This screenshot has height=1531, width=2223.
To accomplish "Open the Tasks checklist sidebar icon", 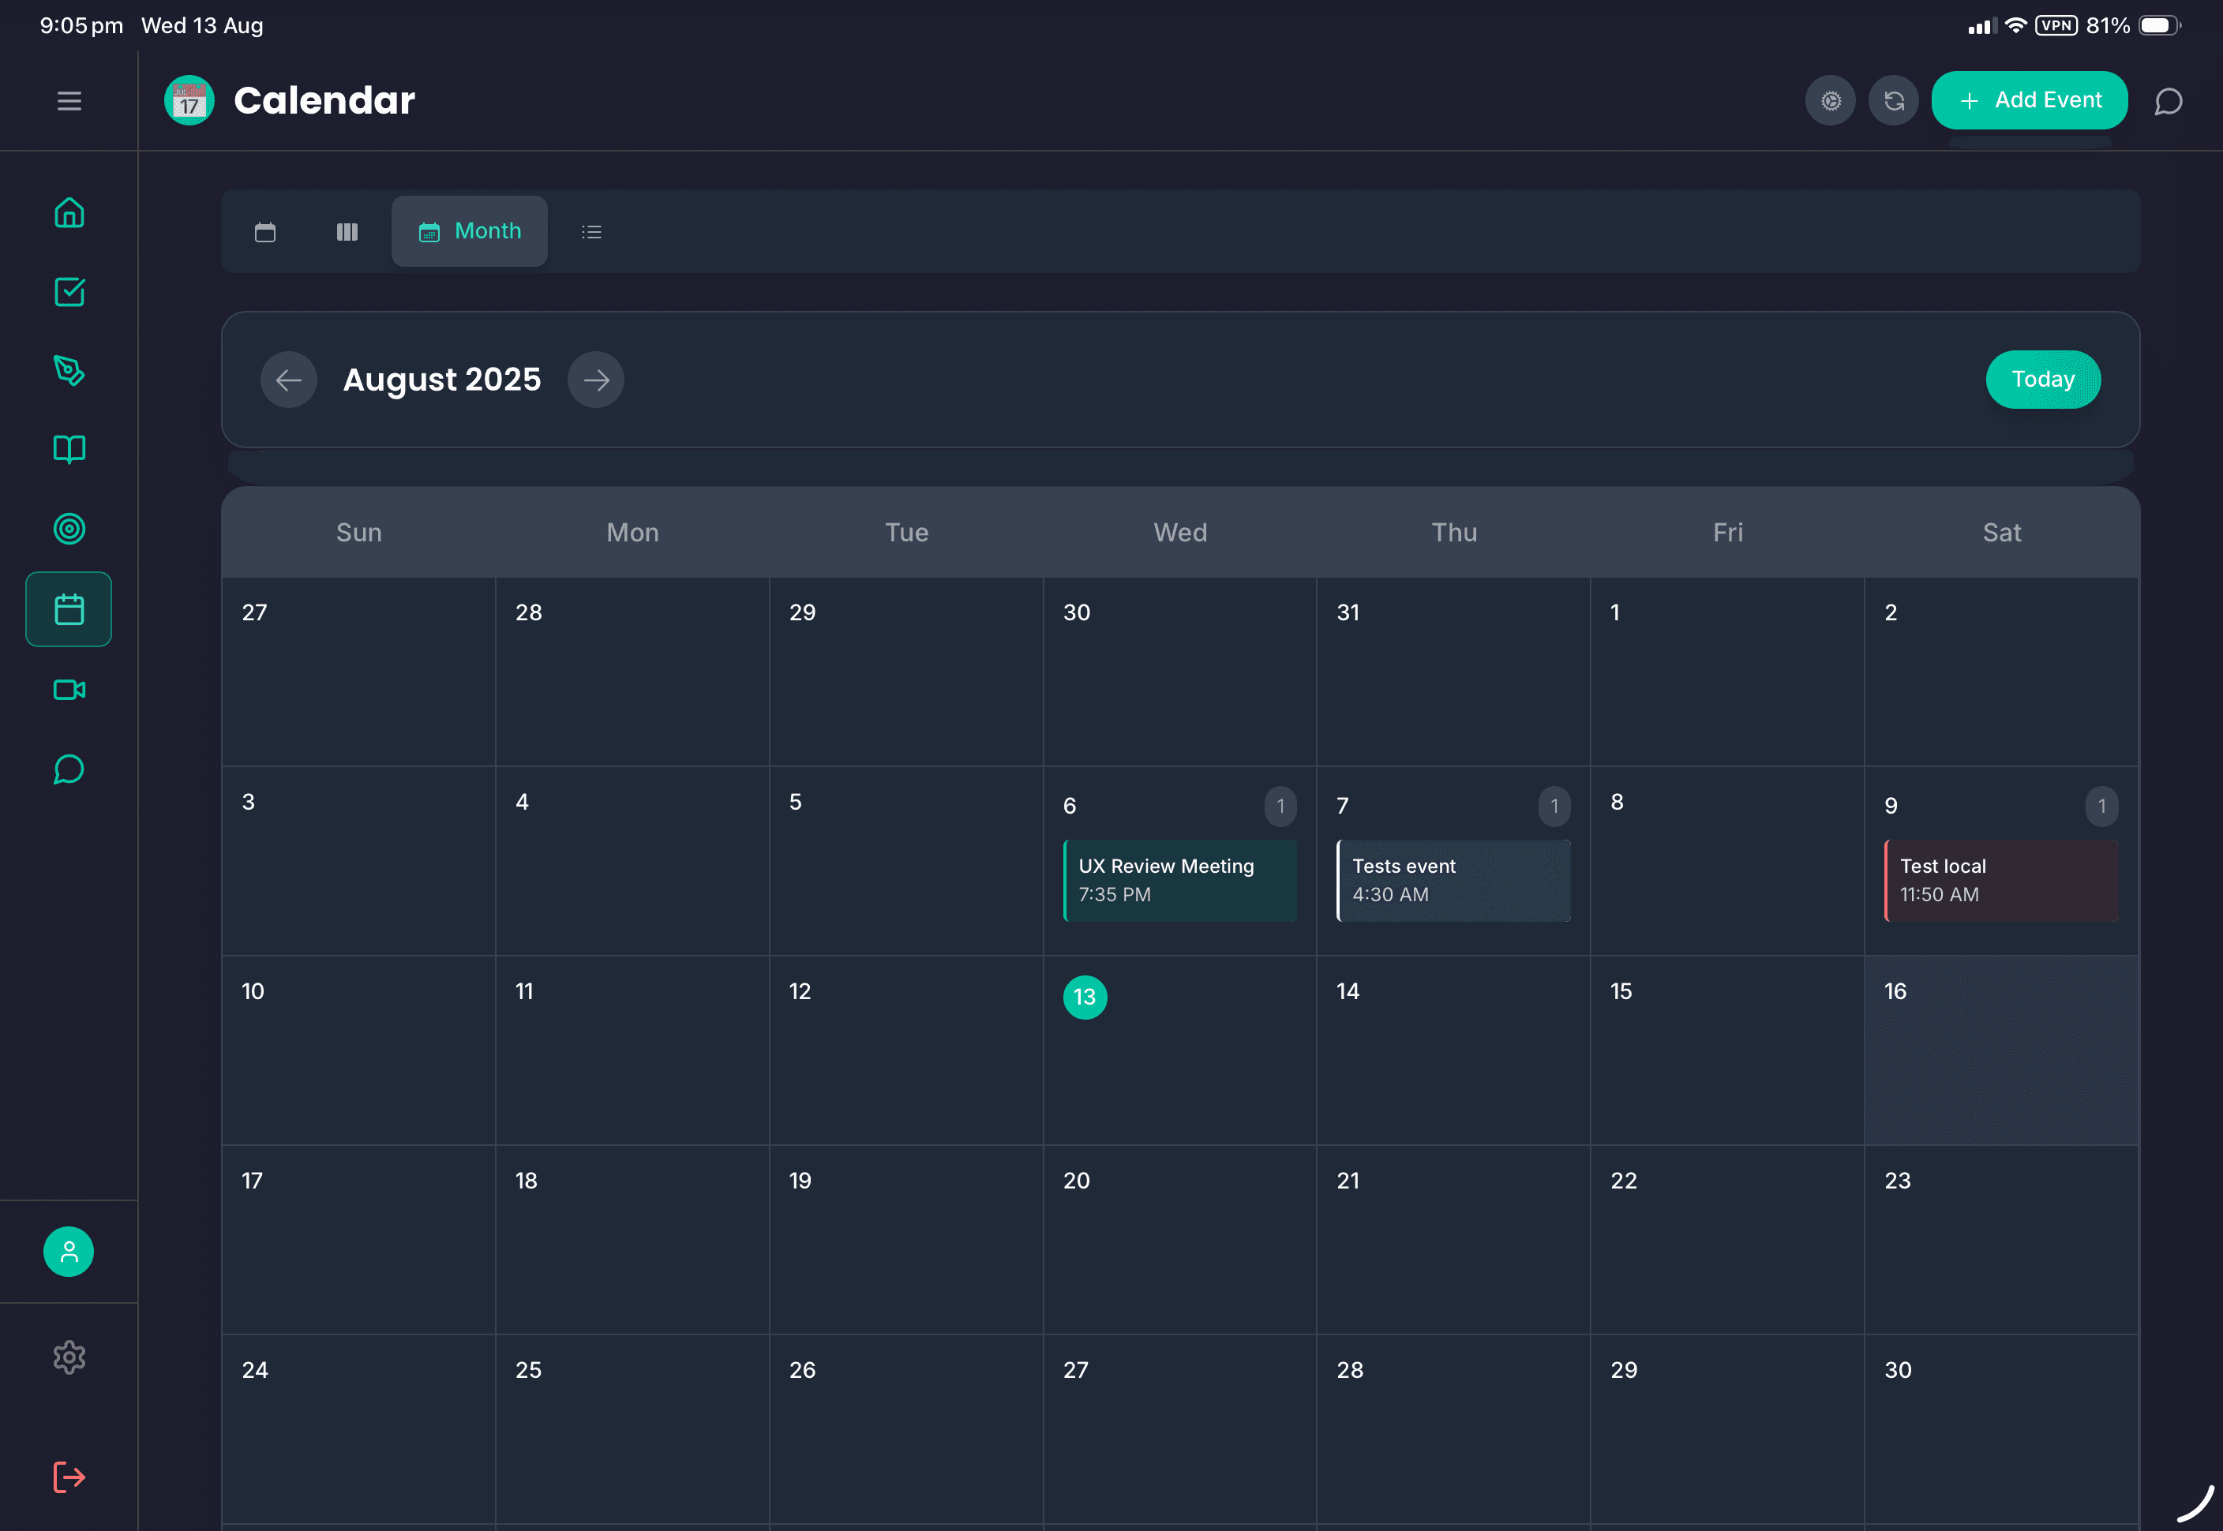I will (68, 293).
